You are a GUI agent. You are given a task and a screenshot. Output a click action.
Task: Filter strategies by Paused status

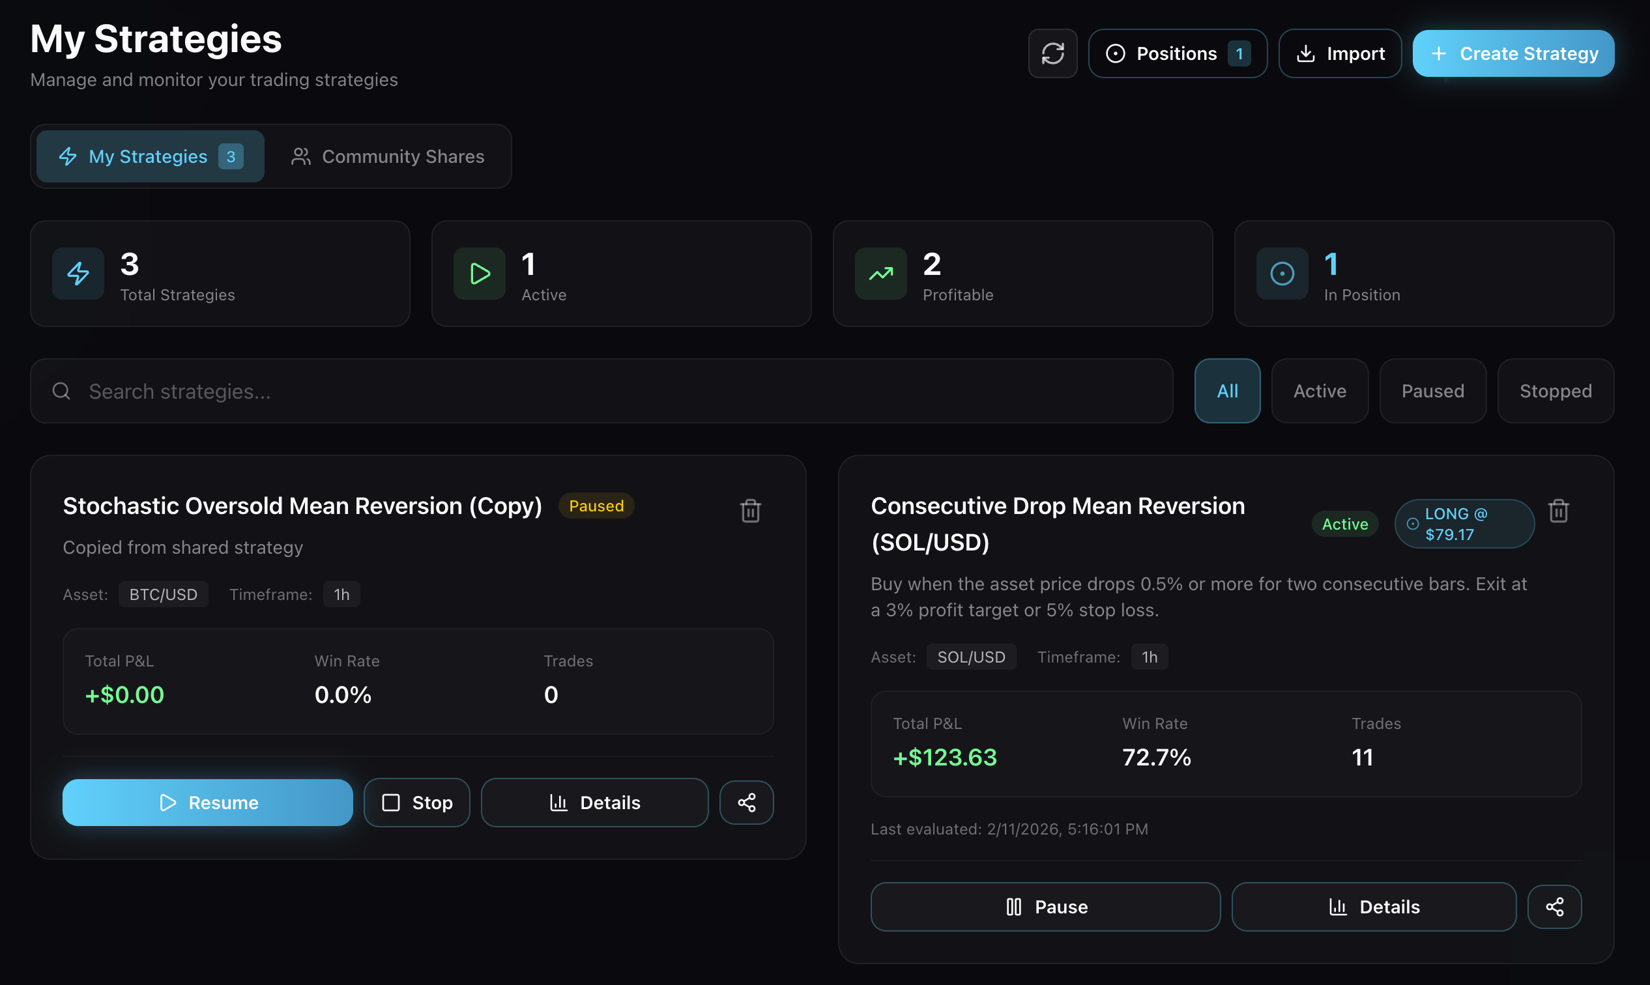pos(1432,391)
